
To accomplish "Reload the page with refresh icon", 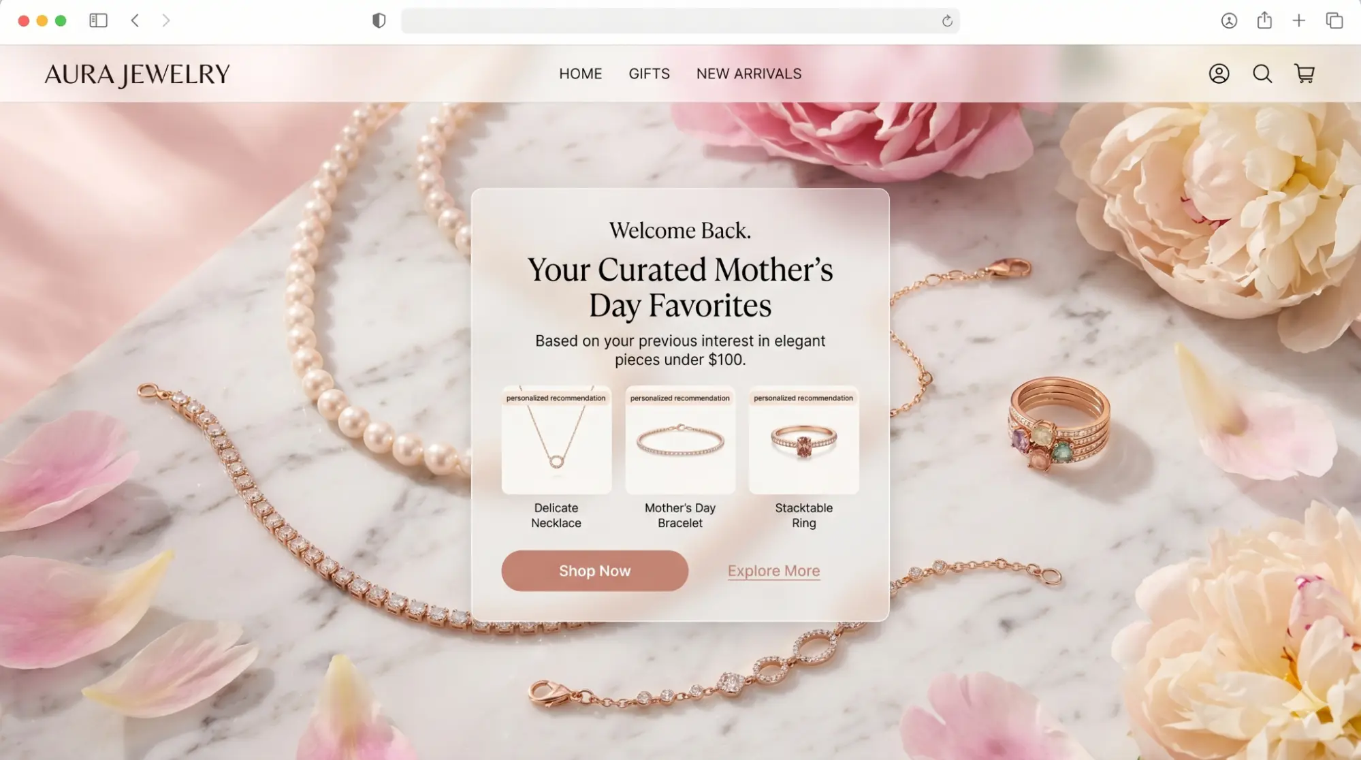I will (x=947, y=21).
